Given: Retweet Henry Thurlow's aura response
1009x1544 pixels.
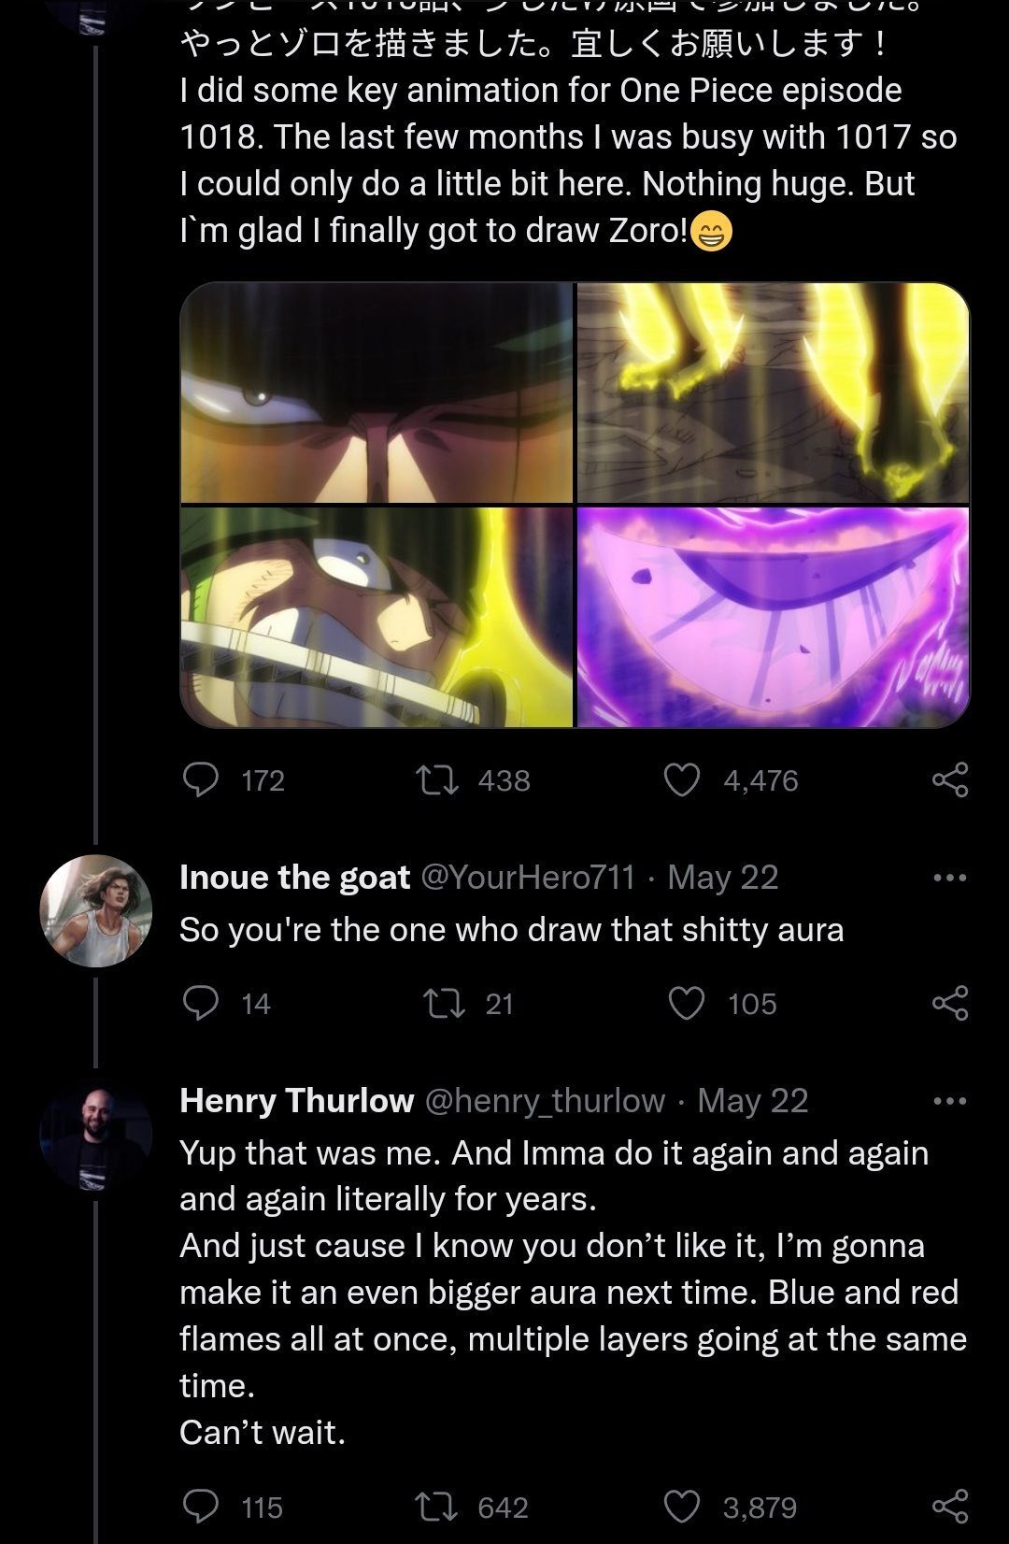Looking at the screenshot, I should pos(436,1507).
